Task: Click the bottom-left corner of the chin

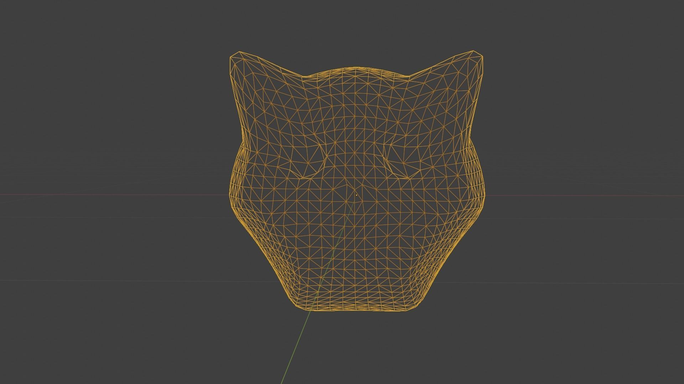Action: (297, 306)
